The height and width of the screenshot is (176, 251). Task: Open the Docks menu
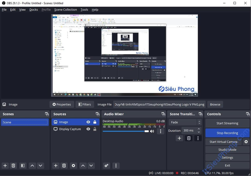tap(34, 10)
